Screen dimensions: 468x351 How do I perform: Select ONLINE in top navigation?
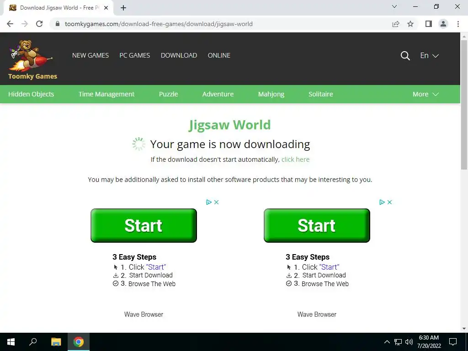click(219, 55)
